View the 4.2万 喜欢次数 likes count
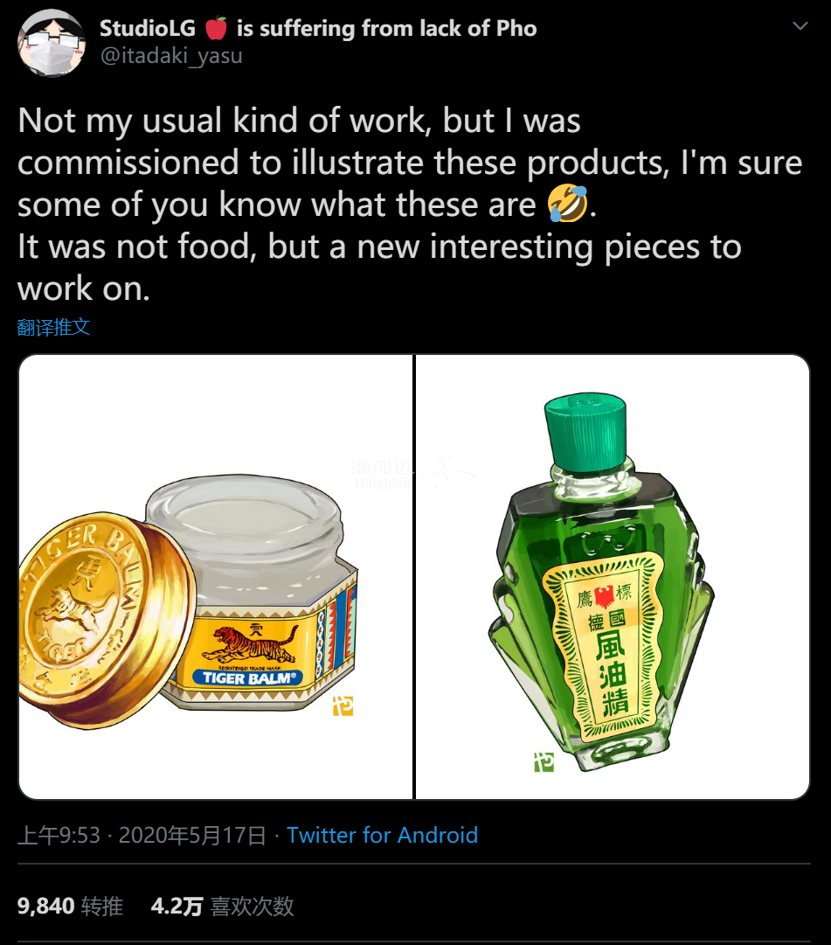This screenshot has height=945, width=831. click(x=177, y=907)
